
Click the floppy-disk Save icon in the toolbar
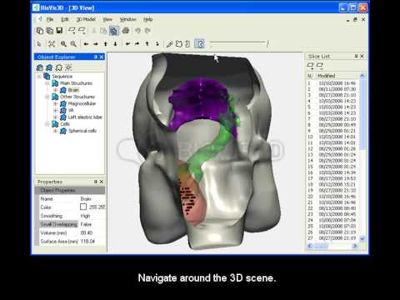tap(59, 31)
